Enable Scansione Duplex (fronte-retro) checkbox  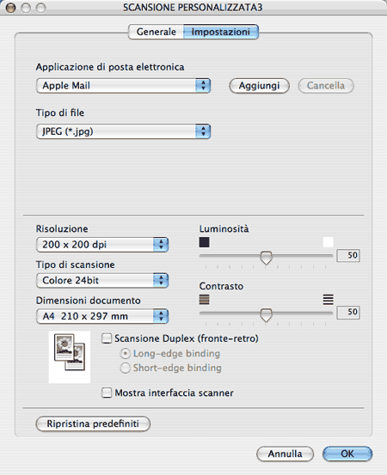107,338
